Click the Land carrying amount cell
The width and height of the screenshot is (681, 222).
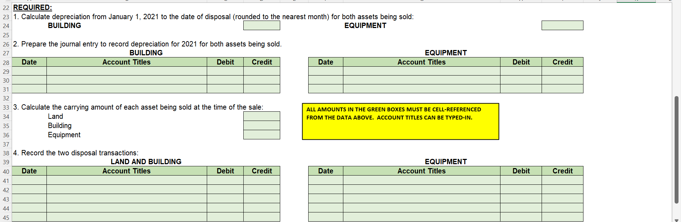[x=261, y=116]
